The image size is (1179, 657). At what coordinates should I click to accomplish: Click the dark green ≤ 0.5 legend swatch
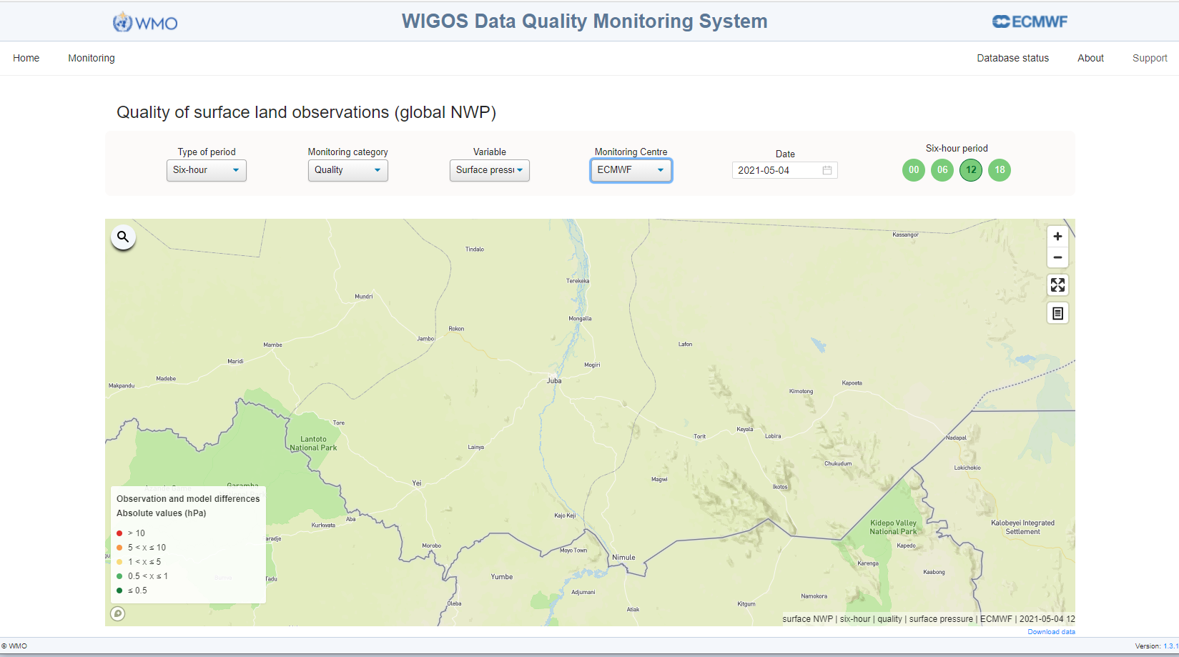pyautogui.click(x=119, y=591)
